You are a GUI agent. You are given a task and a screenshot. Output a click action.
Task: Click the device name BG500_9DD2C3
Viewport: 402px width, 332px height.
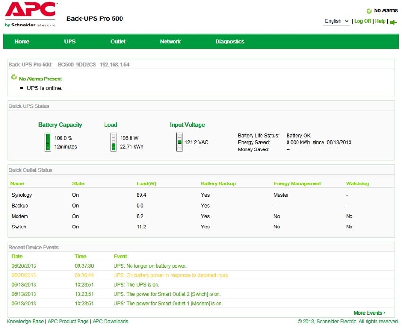click(77, 65)
